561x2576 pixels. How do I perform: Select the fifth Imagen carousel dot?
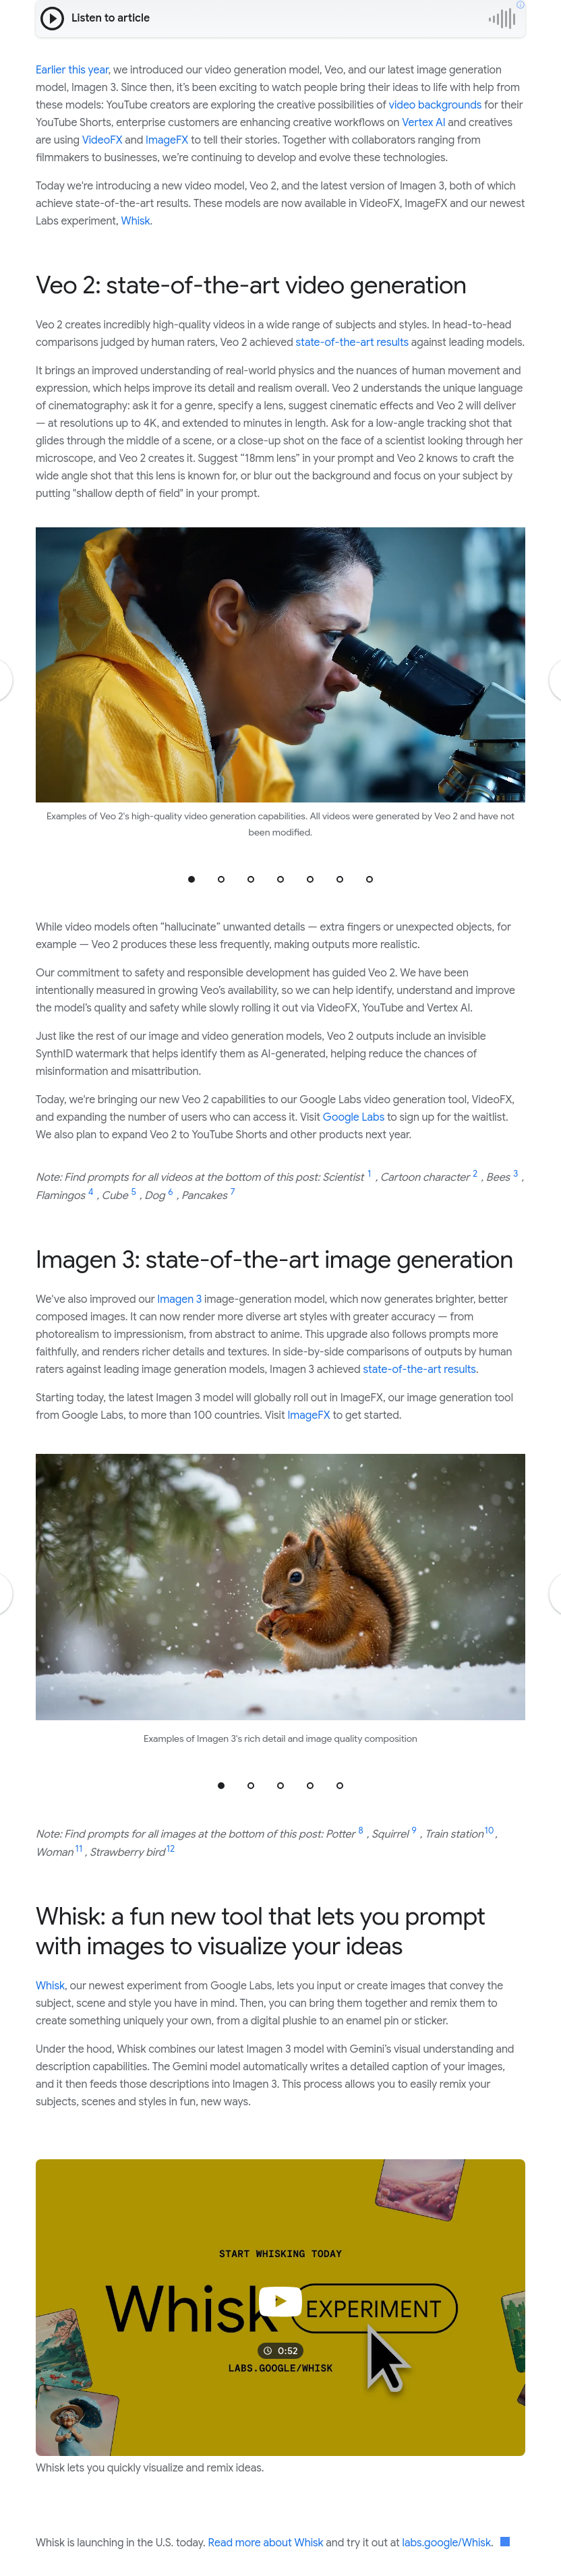click(x=340, y=1785)
